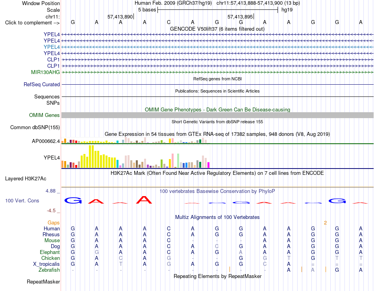The image size is (374, 291).
Task: Click the AP000662.4 small expression bar chart
Action: click(x=135, y=141)
